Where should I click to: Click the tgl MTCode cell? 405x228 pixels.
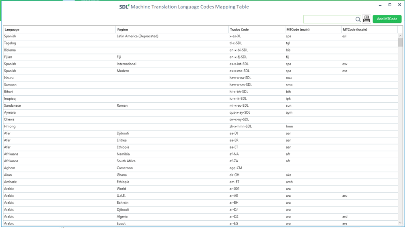288,43
